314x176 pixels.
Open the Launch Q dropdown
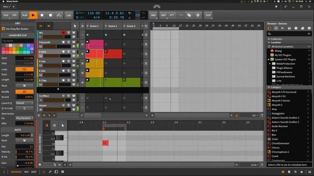(x=25, y=103)
